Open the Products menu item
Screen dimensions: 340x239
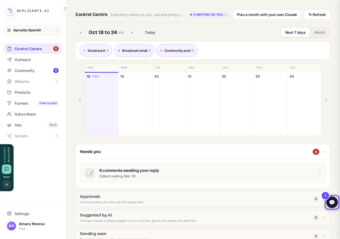(x=33, y=92)
